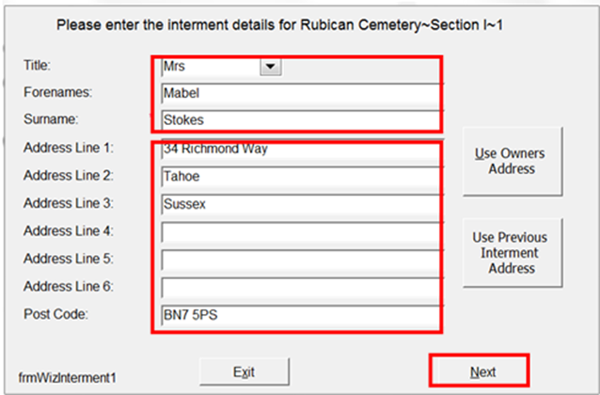The image size is (600, 395).
Task: Click the empty Address Line 4 field
Action: click(x=296, y=231)
